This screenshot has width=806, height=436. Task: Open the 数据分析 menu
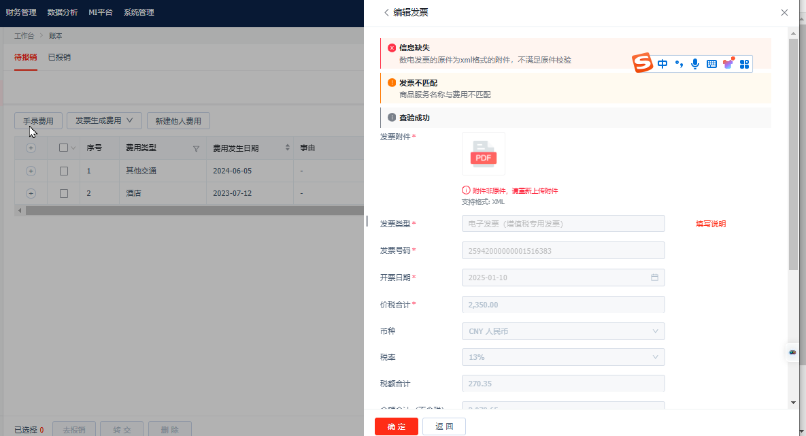[x=62, y=12]
